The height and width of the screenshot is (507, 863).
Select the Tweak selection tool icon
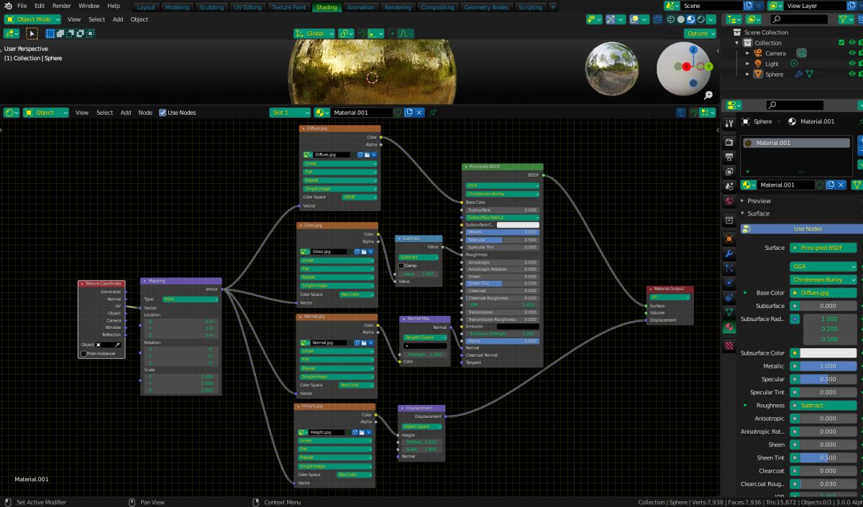pyautogui.click(x=32, y=33)
